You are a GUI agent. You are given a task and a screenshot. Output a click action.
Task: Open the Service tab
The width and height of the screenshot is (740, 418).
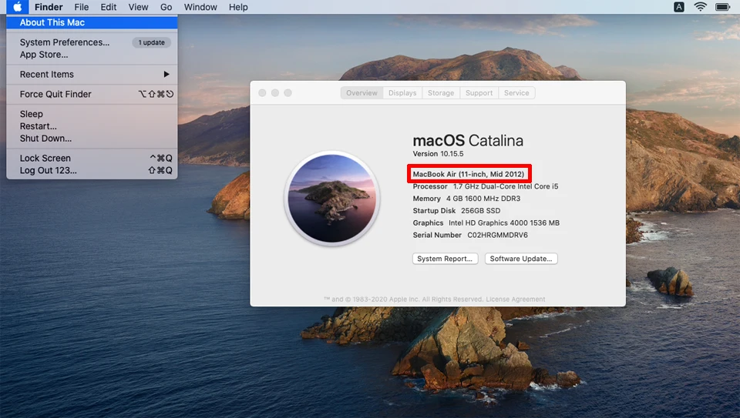516,93
